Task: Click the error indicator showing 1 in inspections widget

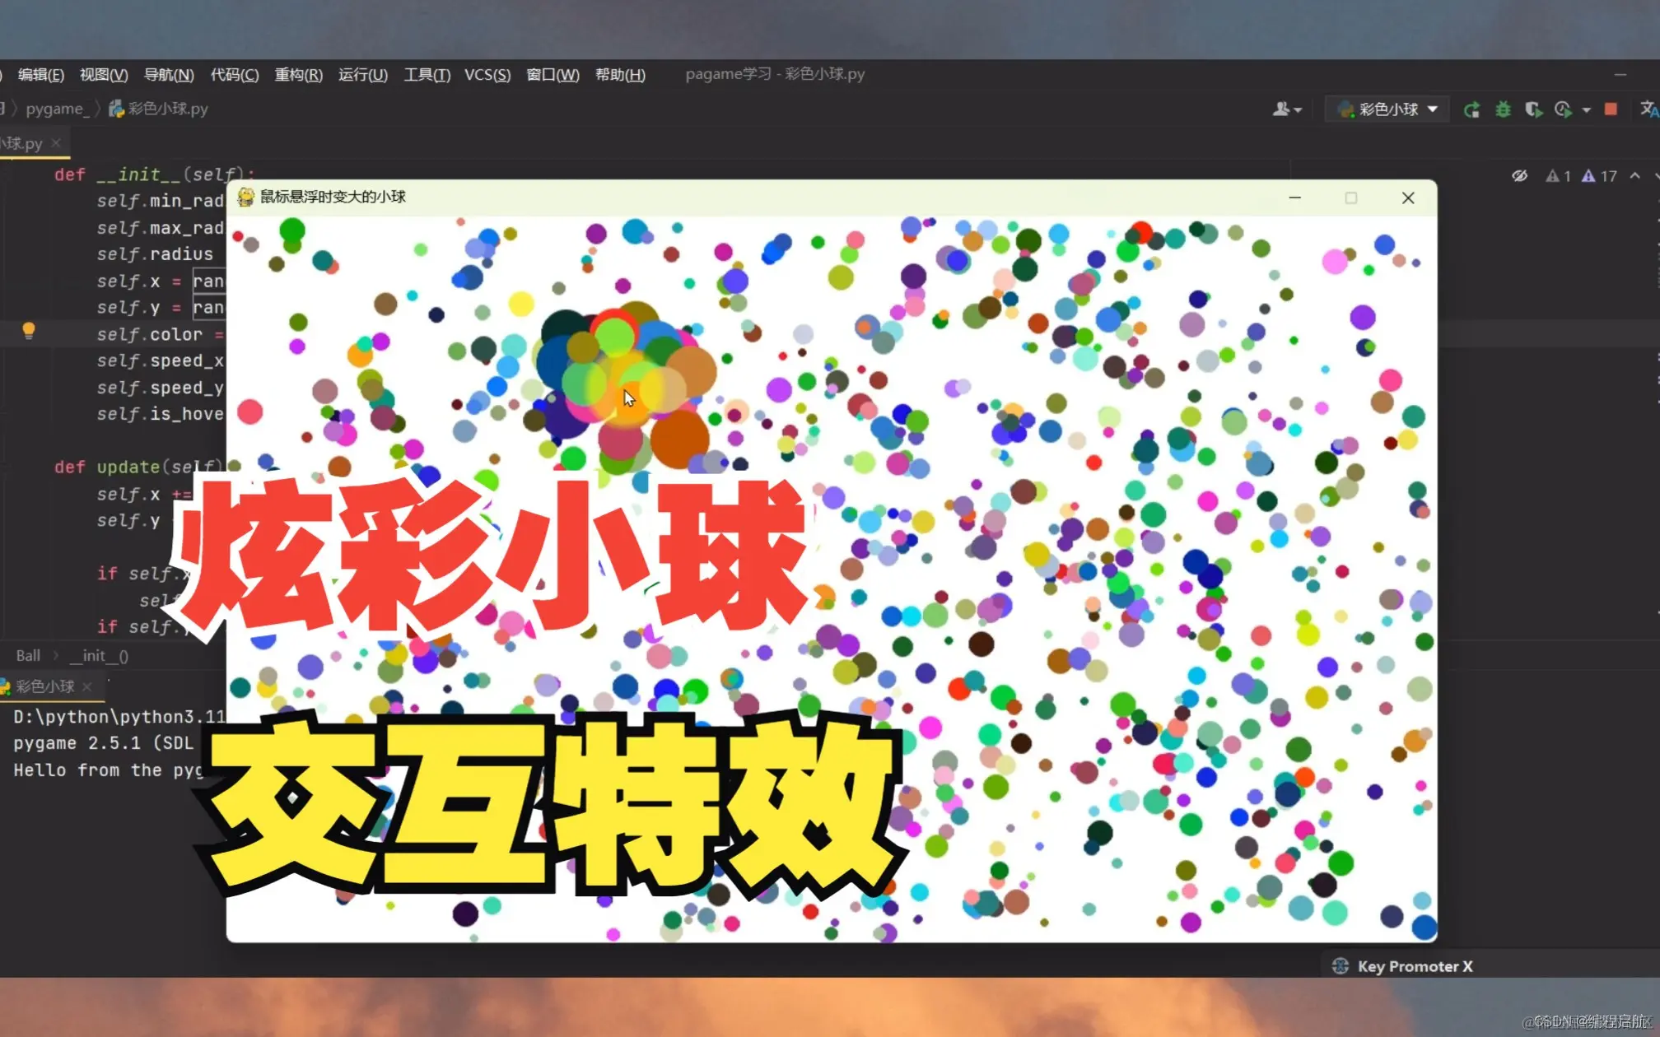Action: 1559,175
